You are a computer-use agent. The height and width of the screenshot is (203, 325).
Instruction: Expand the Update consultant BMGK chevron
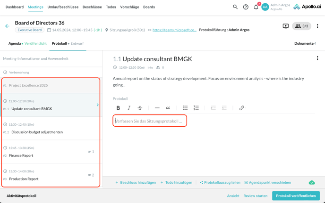point(98,105)
